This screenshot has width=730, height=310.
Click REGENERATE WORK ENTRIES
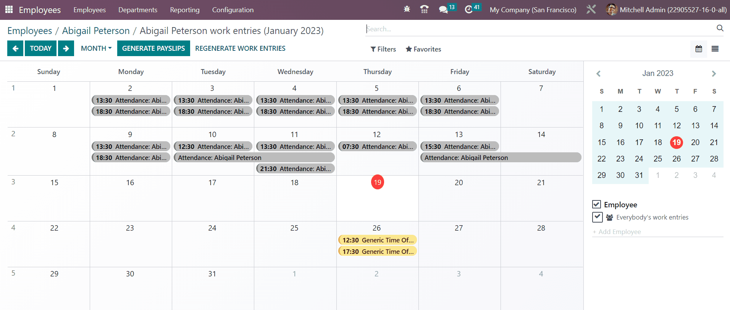click(240, 48)
